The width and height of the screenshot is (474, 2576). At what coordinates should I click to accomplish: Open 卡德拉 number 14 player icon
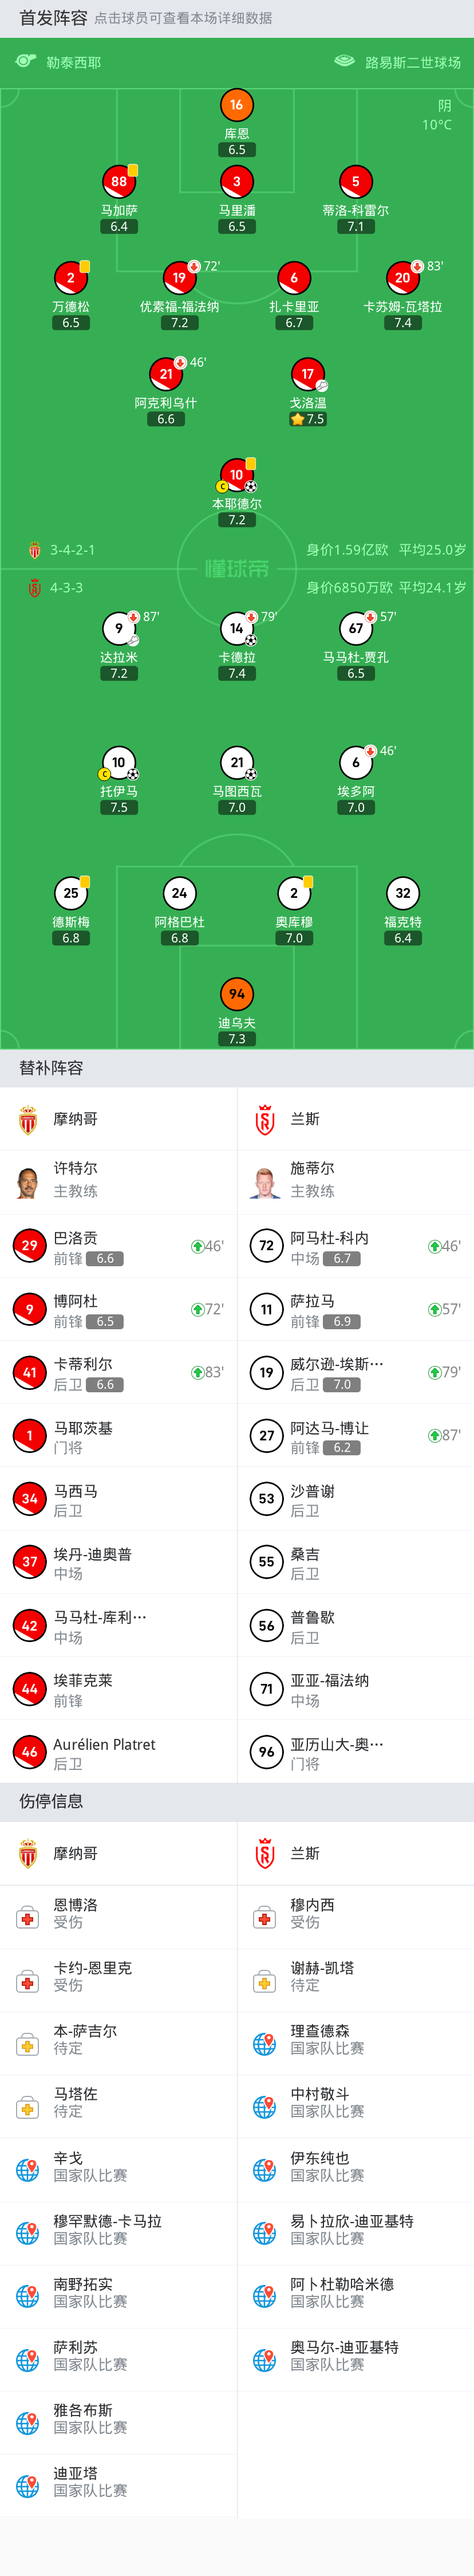point(236,628)
